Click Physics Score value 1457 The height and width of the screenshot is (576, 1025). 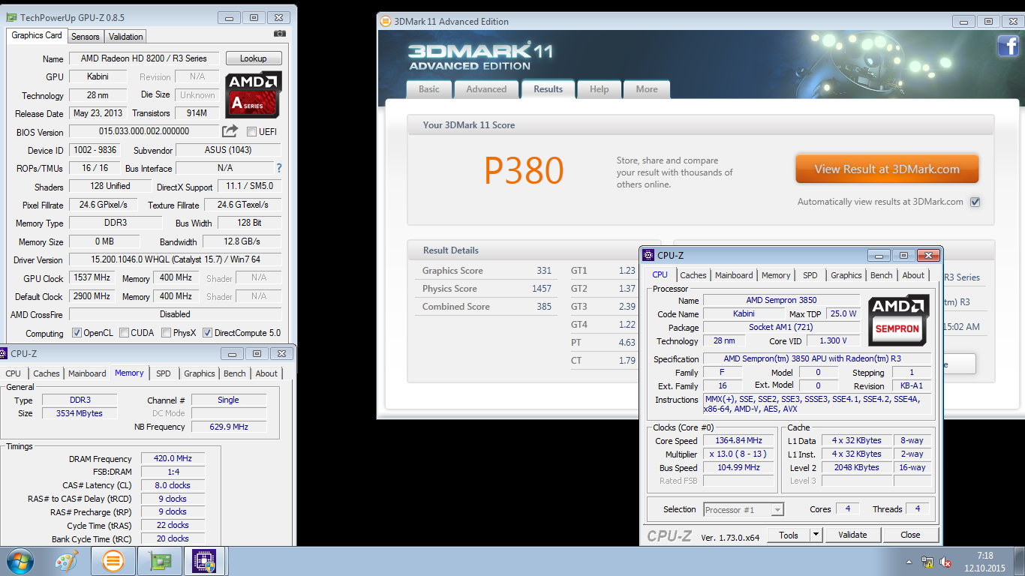point(540,289)
